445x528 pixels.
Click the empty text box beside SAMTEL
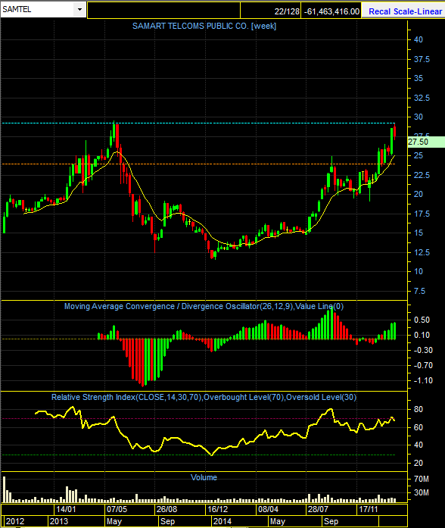[x=163, y=11]
